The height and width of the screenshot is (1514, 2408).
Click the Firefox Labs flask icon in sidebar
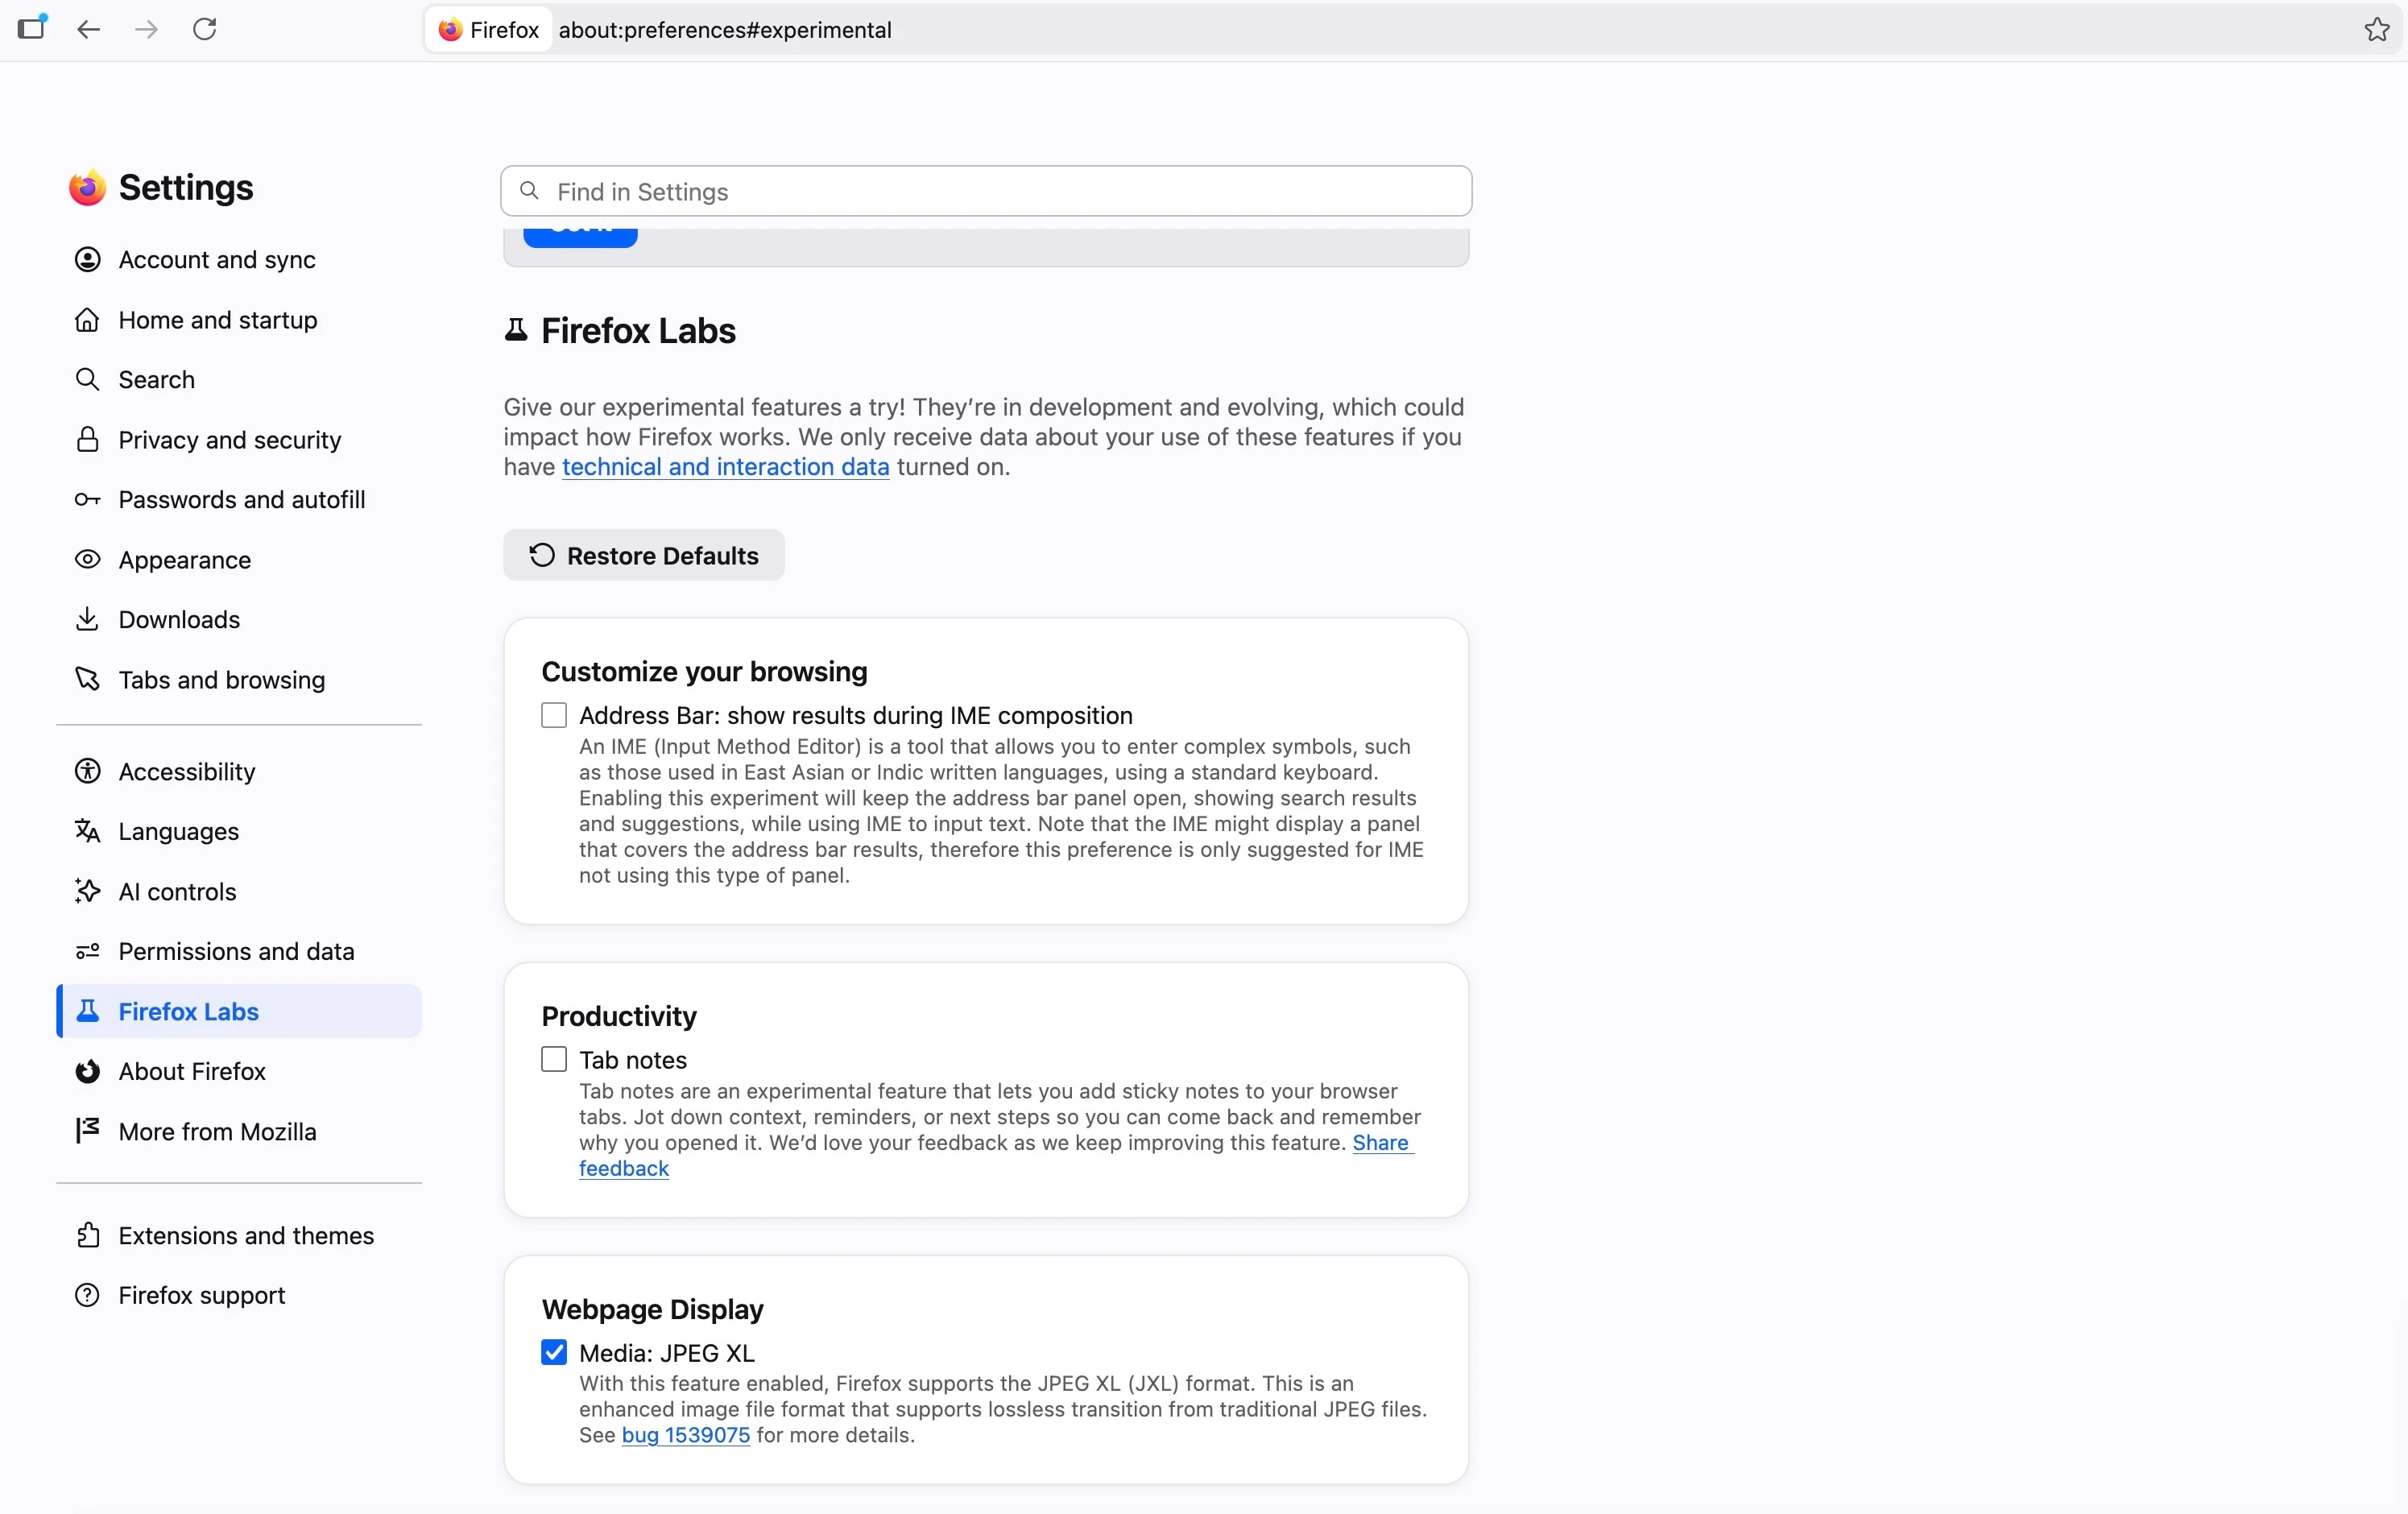pyautogui.click(x=88, y=1012)
